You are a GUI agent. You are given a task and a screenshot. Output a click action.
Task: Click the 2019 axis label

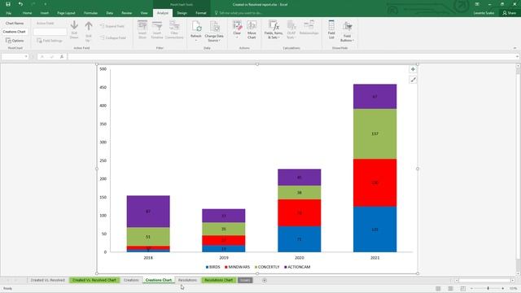[x=224, y=258]
